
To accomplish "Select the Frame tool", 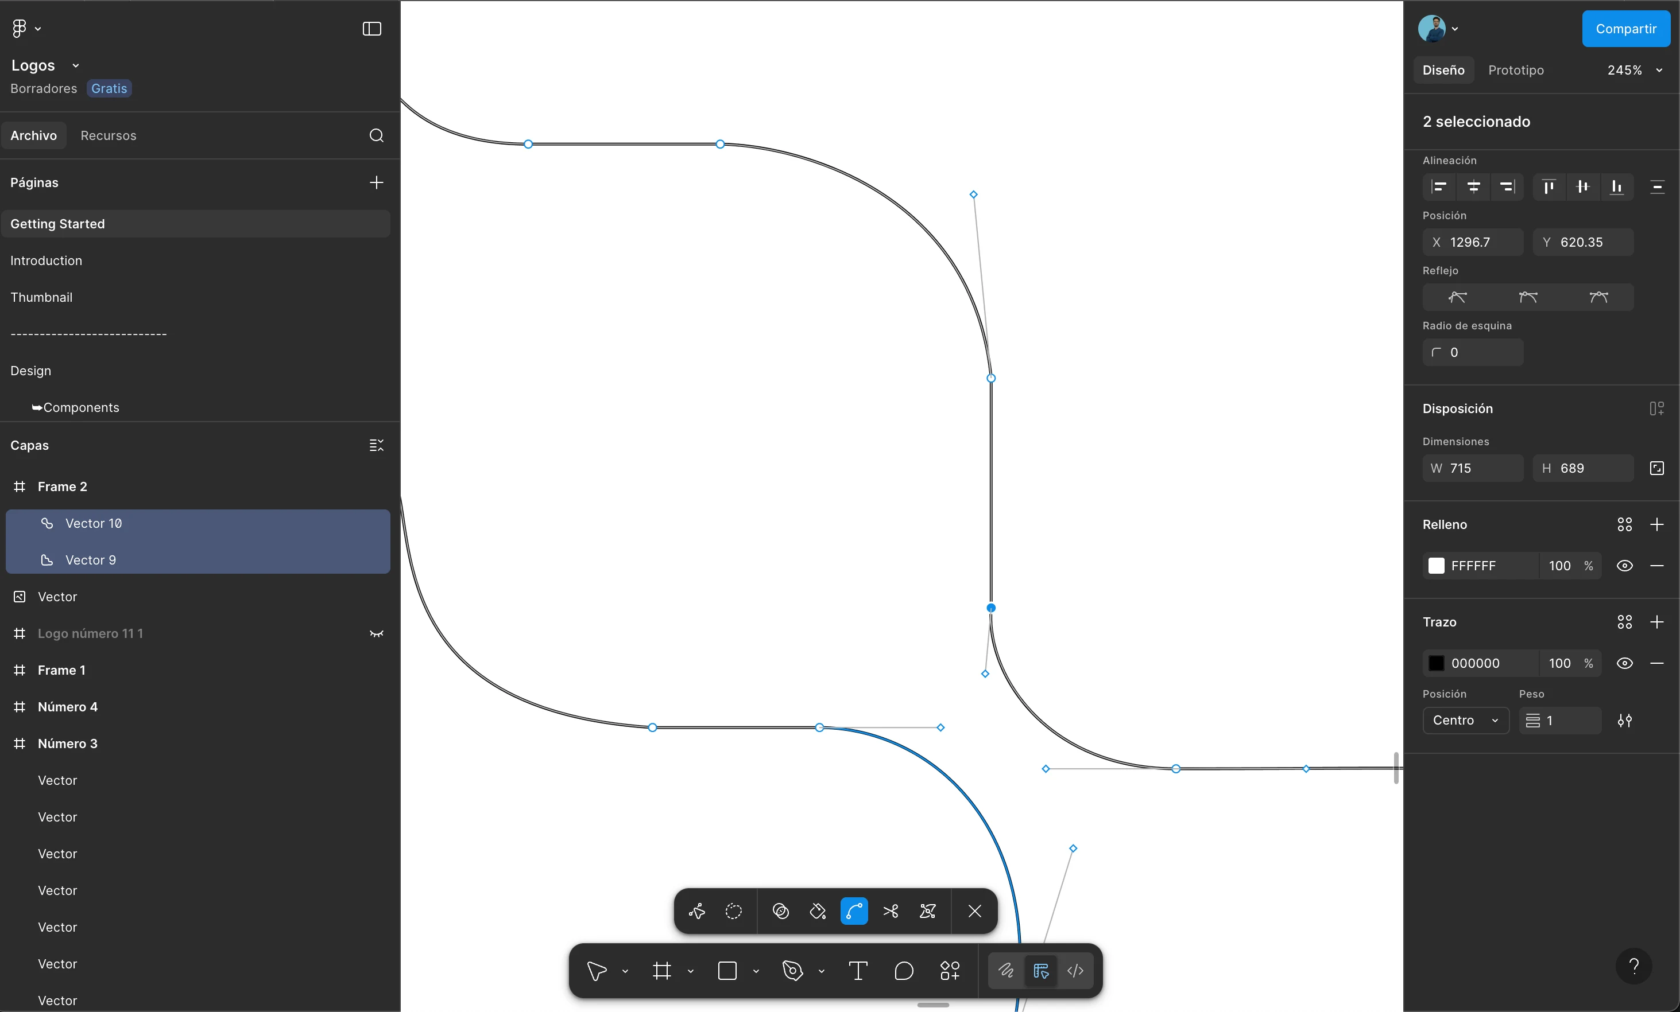I will [661, 971].
